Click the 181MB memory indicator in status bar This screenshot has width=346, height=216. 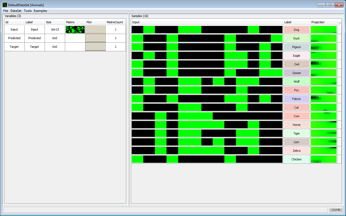336,210
